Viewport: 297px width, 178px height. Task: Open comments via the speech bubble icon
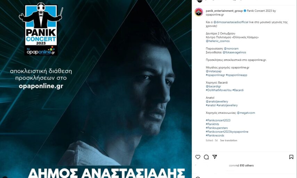pos(206,157)
